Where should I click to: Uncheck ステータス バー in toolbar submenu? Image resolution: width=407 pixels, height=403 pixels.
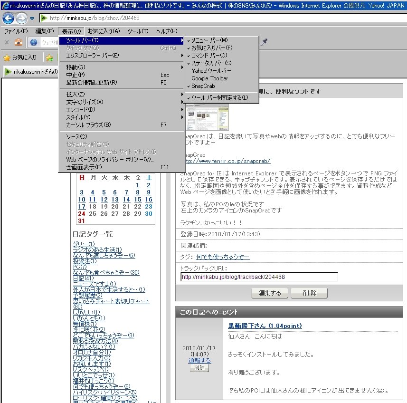(211, 63)
